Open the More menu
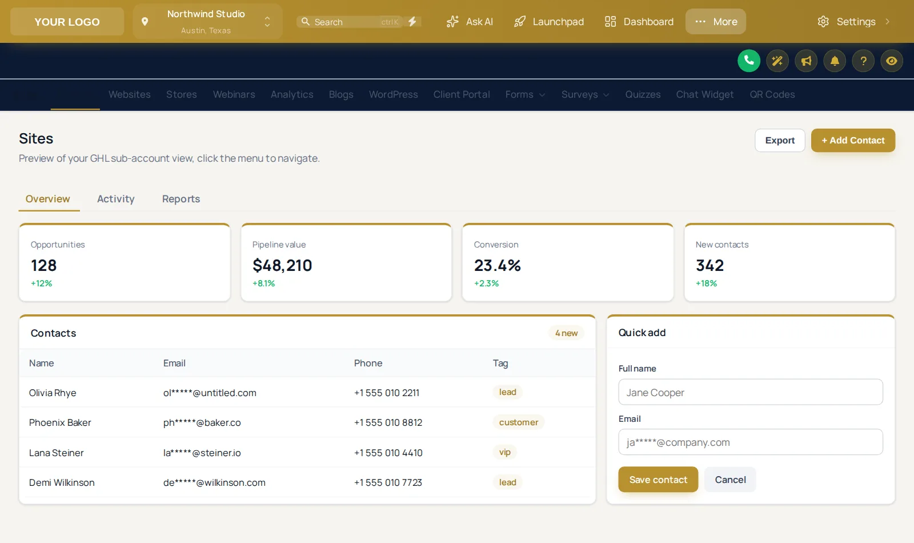The height and width of the screenshot is (543, 914). 716,22
